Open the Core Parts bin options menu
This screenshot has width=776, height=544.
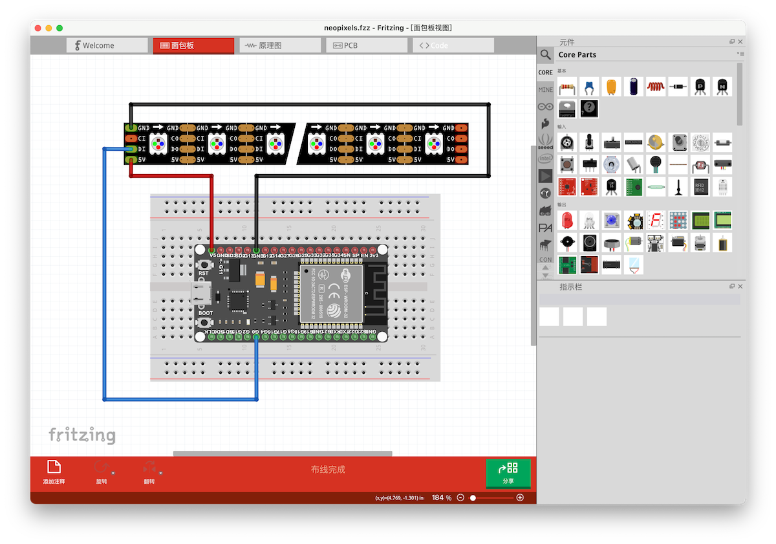point(740,54)
